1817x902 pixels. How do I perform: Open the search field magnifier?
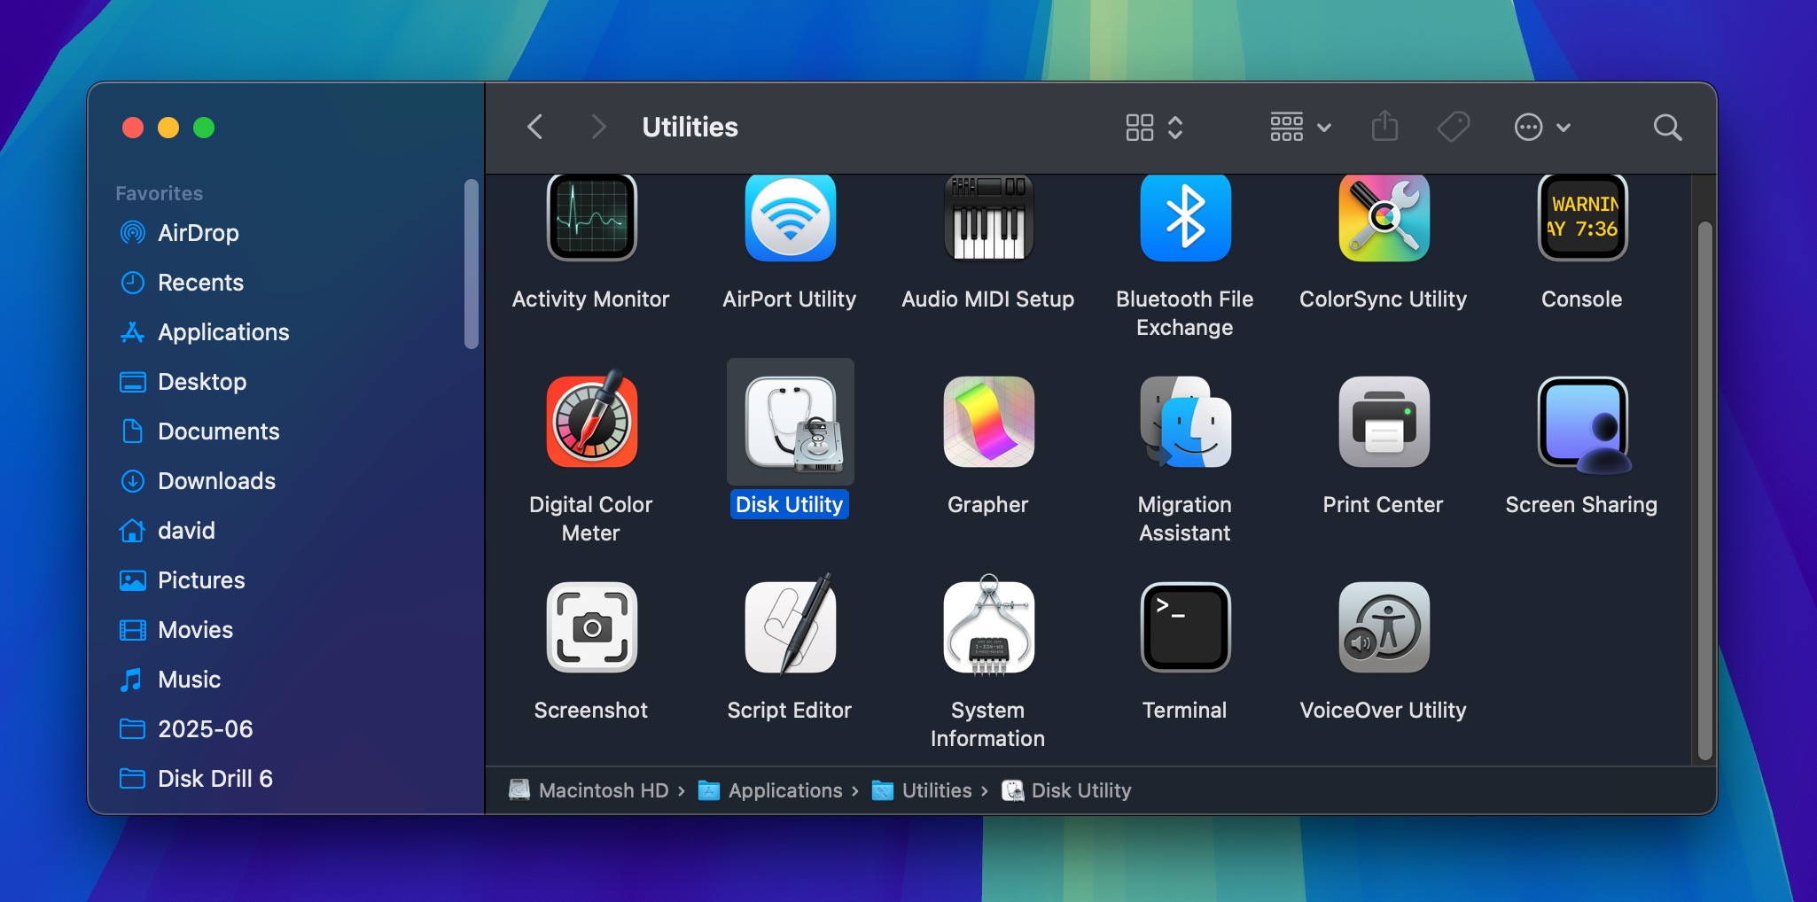pyautogui.click(x=1667, y=128)
